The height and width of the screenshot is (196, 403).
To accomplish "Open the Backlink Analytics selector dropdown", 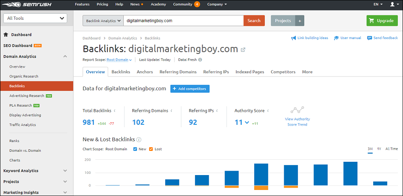I will (x=103, y=21).
